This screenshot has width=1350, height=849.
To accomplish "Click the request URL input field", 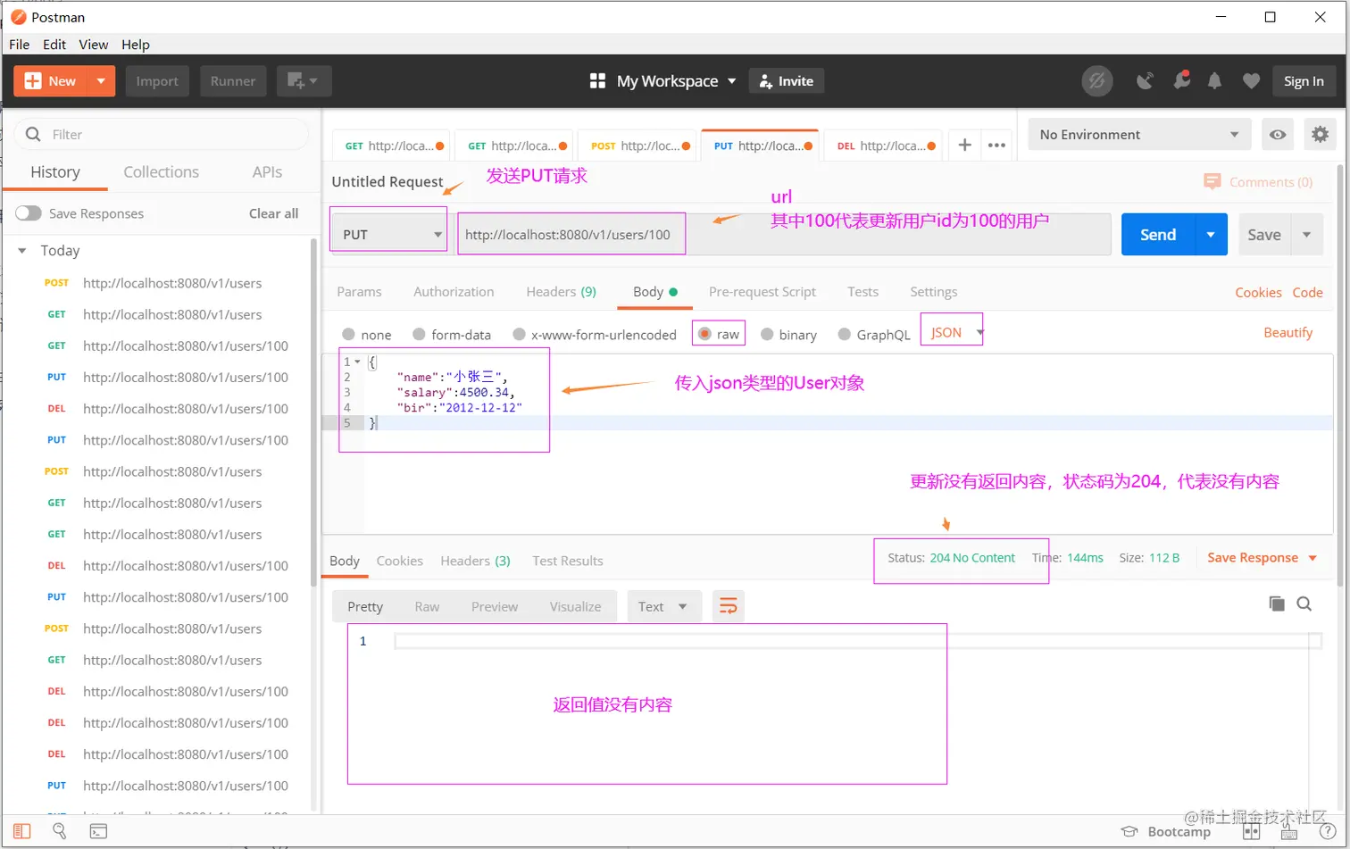I will [783, 235].
